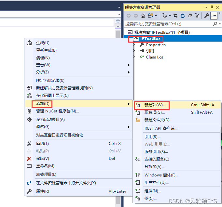Select 连接的服务(C) in submenu
The image size is (222, 207).
[x=177, y=159]
